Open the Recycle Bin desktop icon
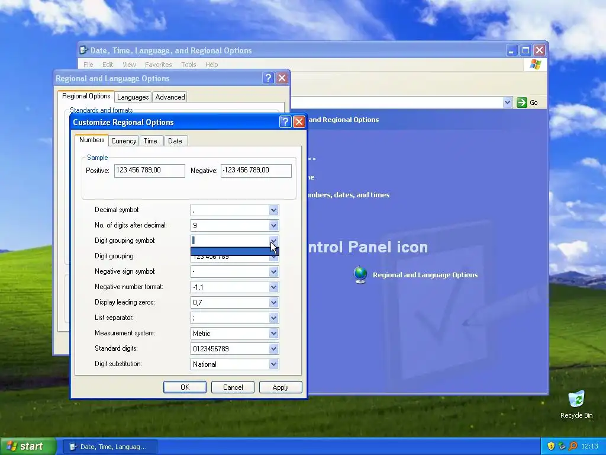606x455 pixels. pyautogui.click(x=576, y=405)
